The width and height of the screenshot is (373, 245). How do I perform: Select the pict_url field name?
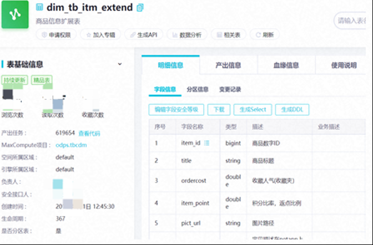pyautogui.click(x=191, y=223)
